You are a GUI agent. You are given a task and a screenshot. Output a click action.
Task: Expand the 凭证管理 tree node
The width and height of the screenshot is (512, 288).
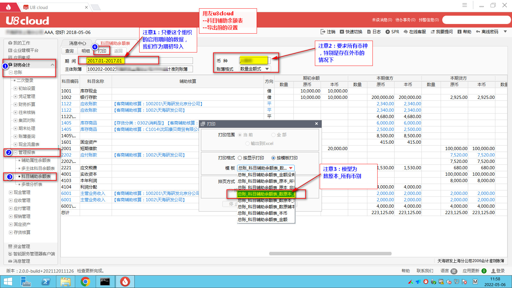pos(15,96)
